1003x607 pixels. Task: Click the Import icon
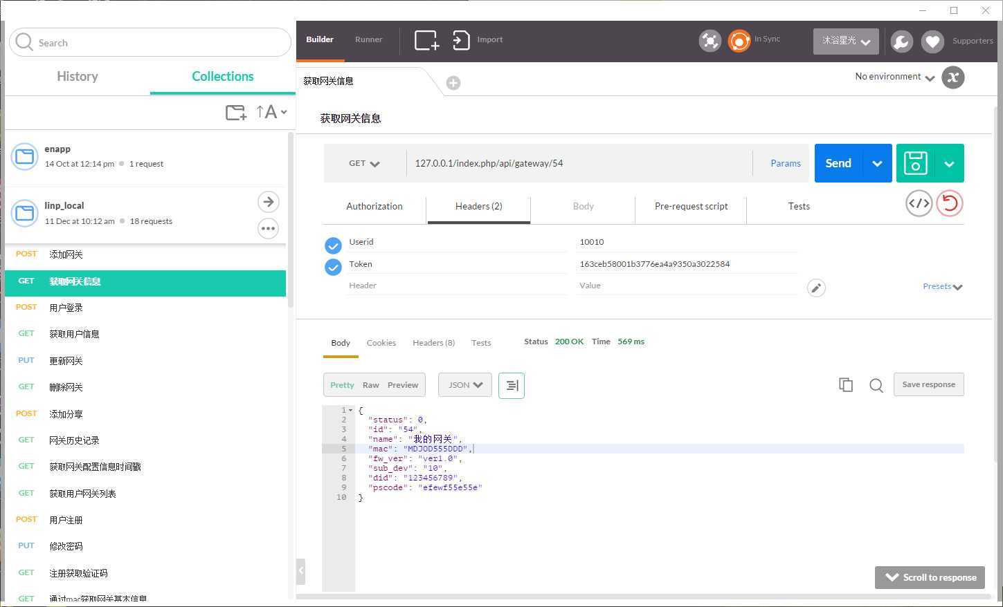(461, 40)
